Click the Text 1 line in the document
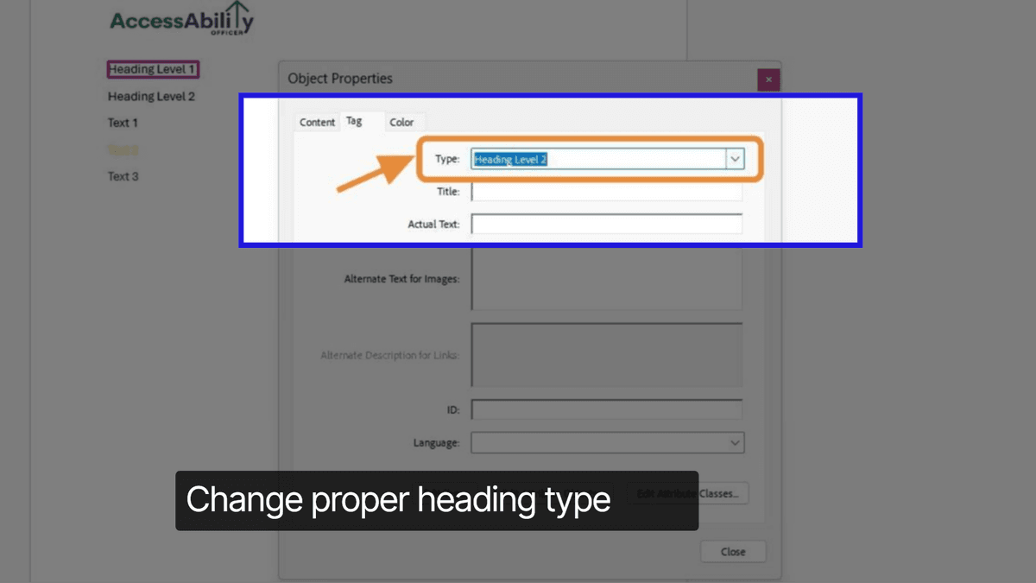1036x583 pixels. [122, 122]
